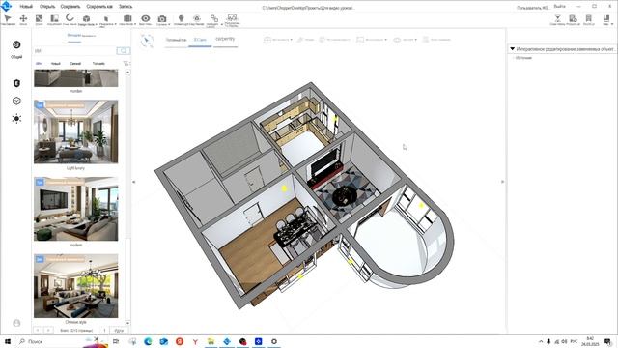Open Outlook from the taskbar
Screen dimensions: 618x348
pyautogui.click(x=163, y=341)
